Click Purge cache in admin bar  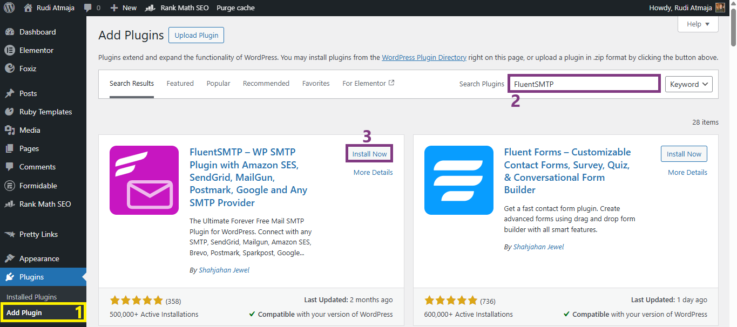(235, 8)
